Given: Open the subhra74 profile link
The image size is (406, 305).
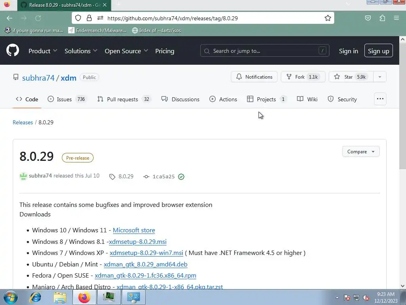Looking at the screenshot, I should tap(38, 78).
